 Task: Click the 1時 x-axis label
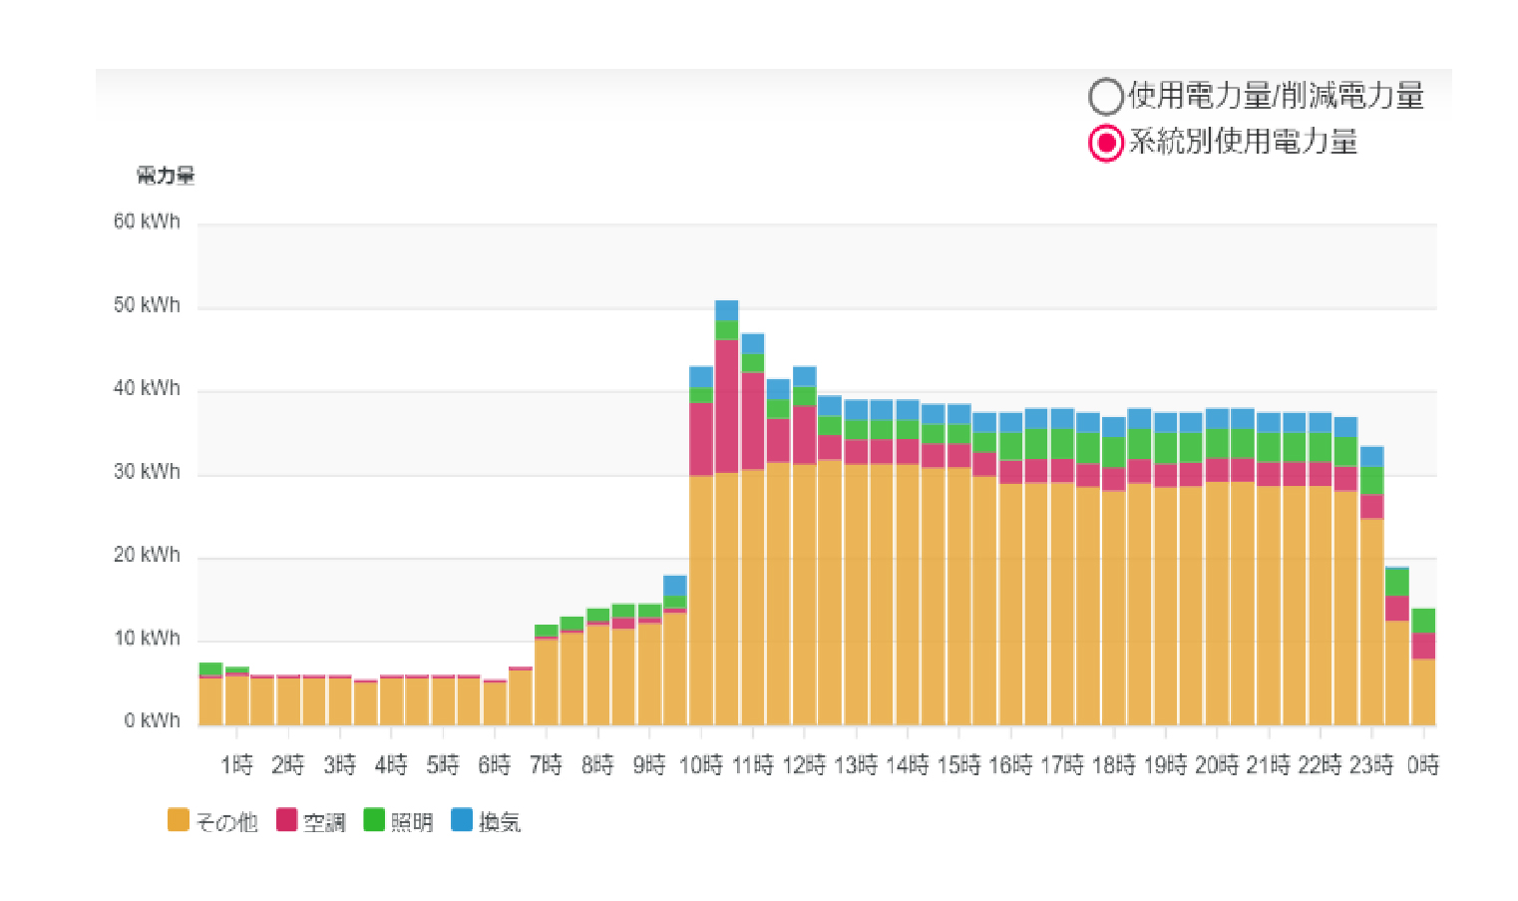coord(236,765)
